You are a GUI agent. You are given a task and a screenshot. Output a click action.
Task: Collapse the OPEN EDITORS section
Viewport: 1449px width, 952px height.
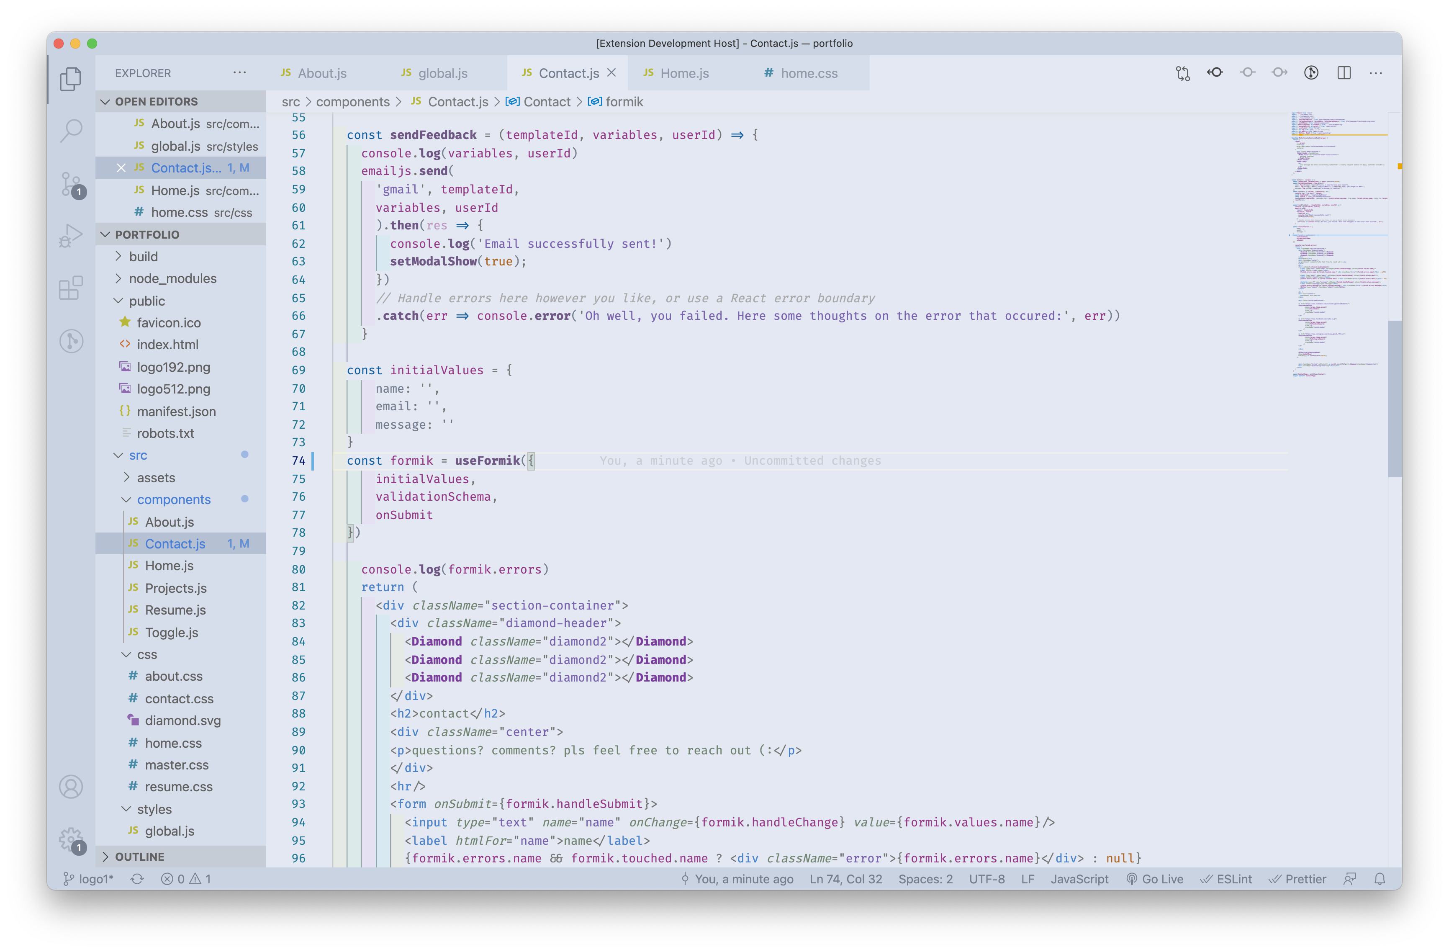(156, 101)
